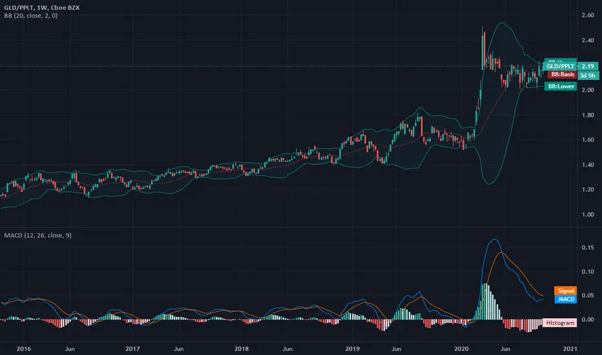This screenshot has height=355, width=602.
Task: Click the 1.80 price axis value
Action: [588, 115]
